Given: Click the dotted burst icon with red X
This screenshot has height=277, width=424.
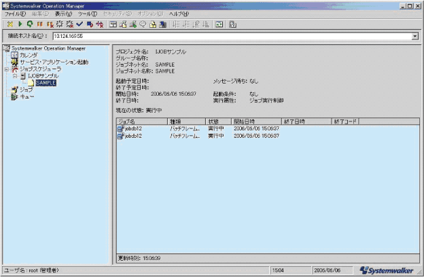Looking at the screenshot, I should [x=70, y=24].
